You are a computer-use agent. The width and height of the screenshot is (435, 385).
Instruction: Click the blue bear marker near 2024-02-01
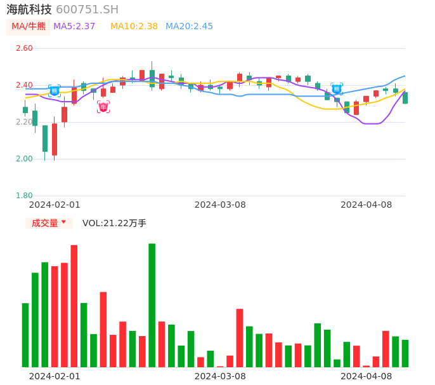click(x=55, y=91)
